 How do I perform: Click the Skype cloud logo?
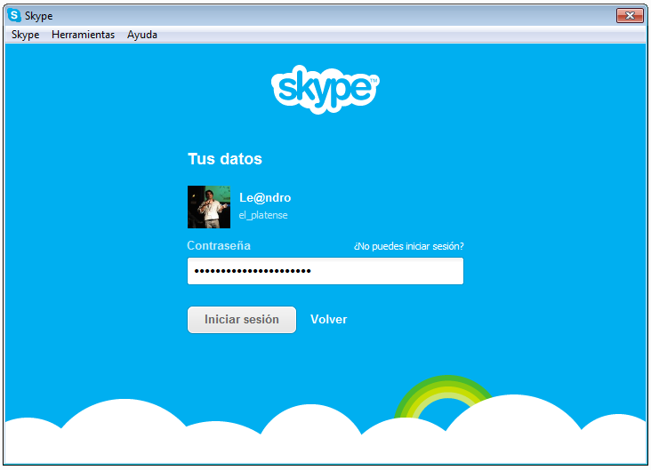click(325, 89)
